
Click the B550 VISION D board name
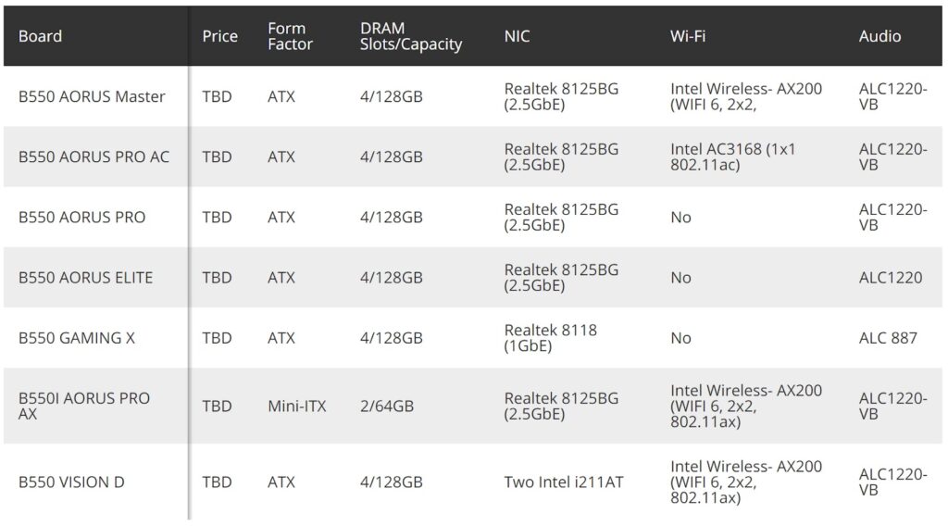coord(71,482)
